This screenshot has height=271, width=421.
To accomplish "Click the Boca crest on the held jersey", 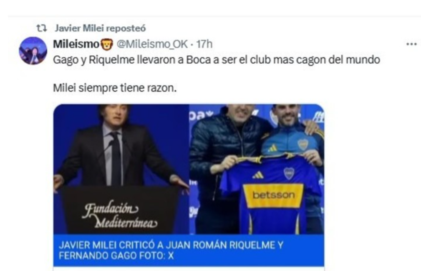I will (289, 173).
